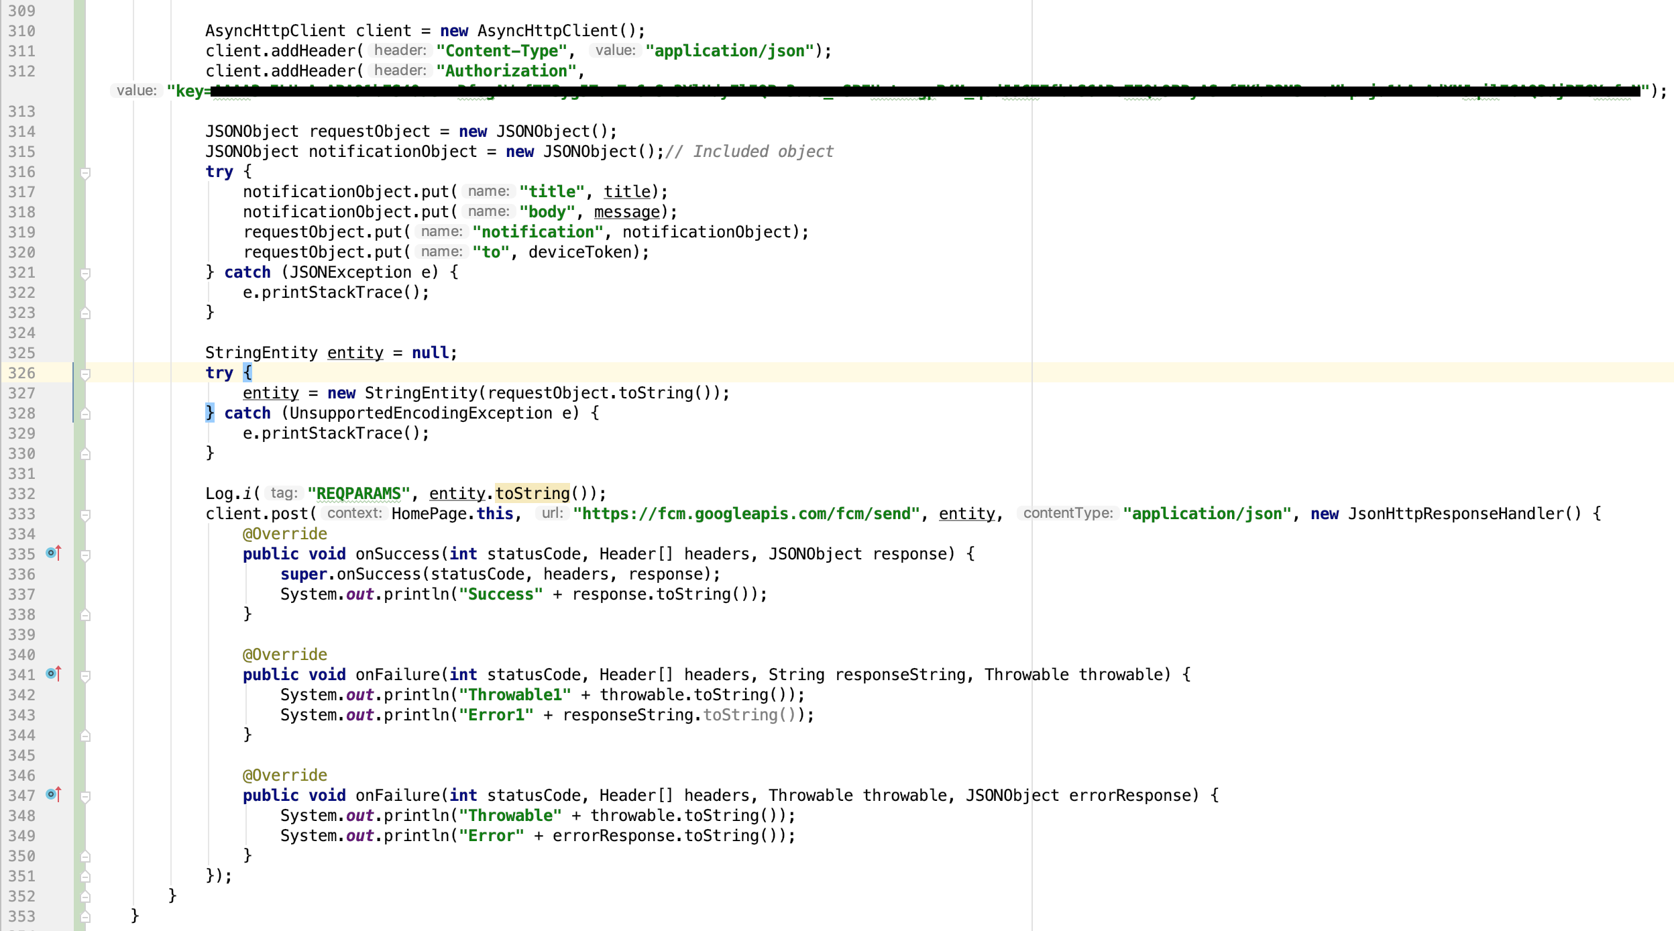Click the fcm.googleapis.com URL string
The height and width of the screenshot is (931, 1674).
click(x=746, y=514)
